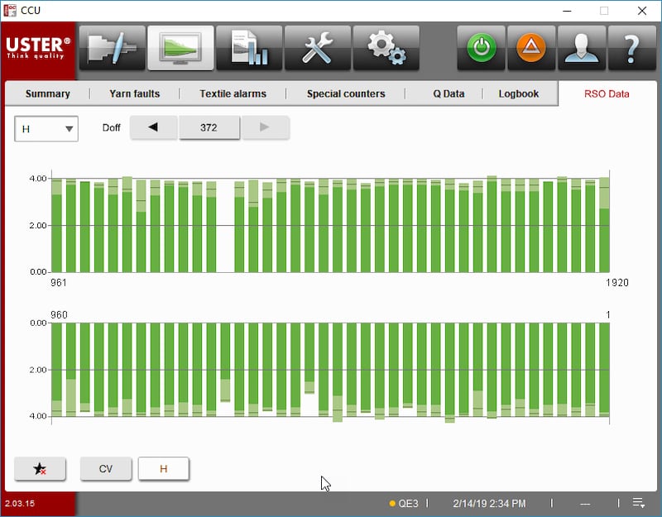Open the status bar list menu icon
Viewport: 662px width, 517px height.
pos(638,503)
